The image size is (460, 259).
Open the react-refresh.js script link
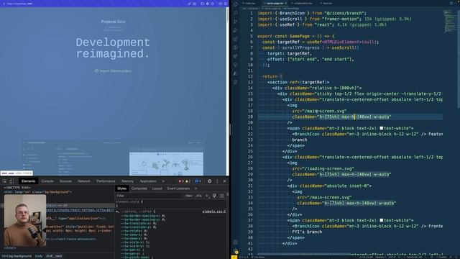[x=80, y=210]
